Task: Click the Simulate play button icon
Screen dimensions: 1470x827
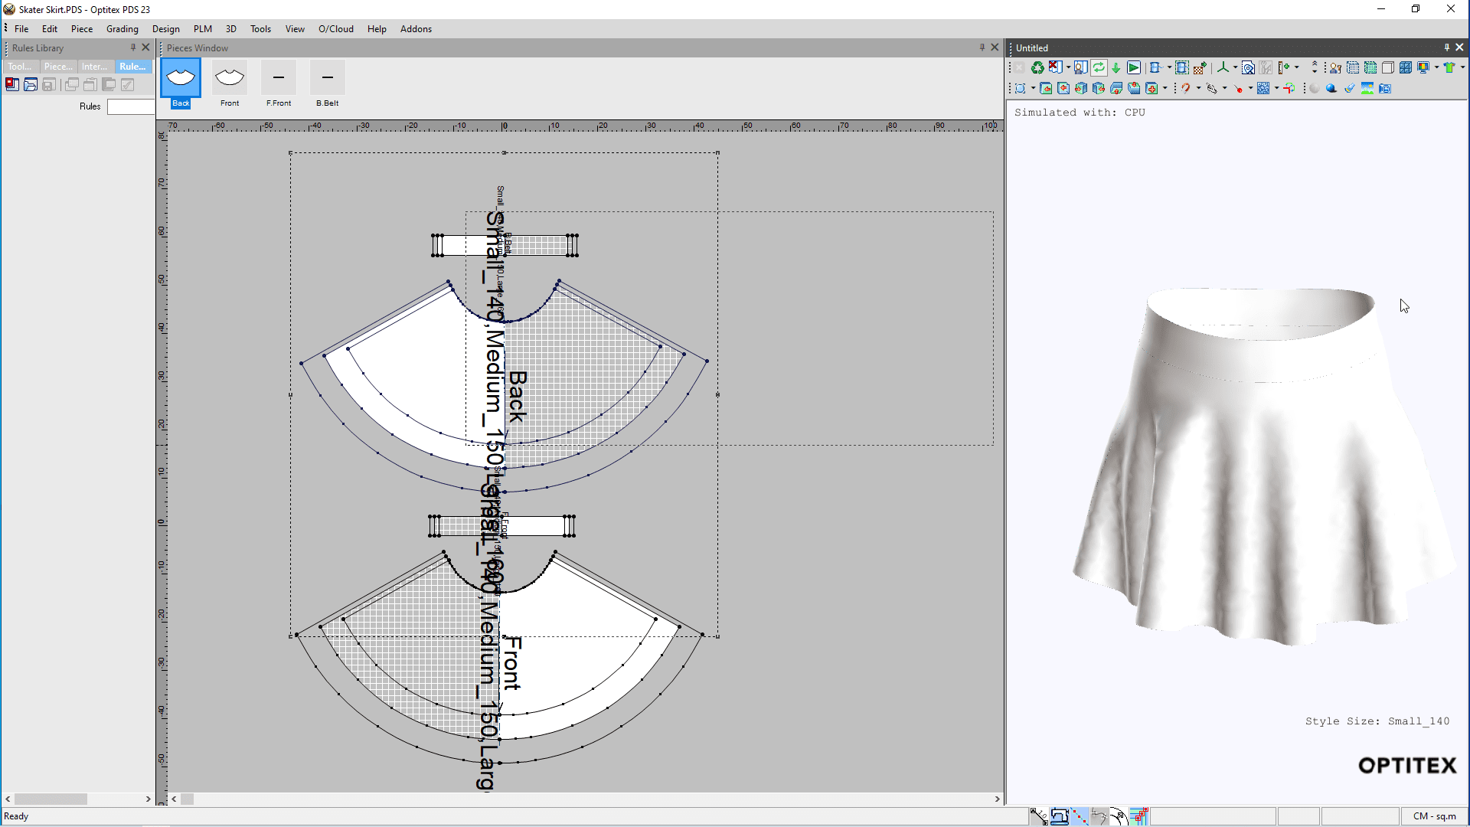Action: (1134, 67)
